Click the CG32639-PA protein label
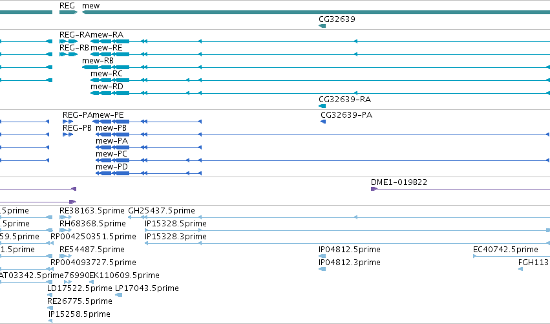Screen dimensions: 550x324 click(x=346, y=115)
